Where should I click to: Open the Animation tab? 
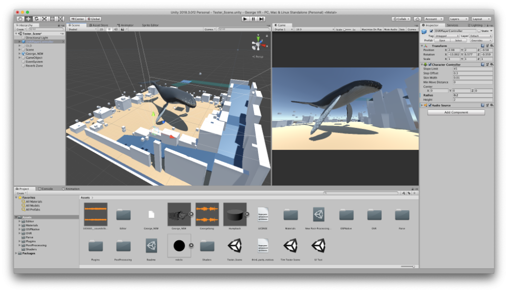(x=70, y=189)
